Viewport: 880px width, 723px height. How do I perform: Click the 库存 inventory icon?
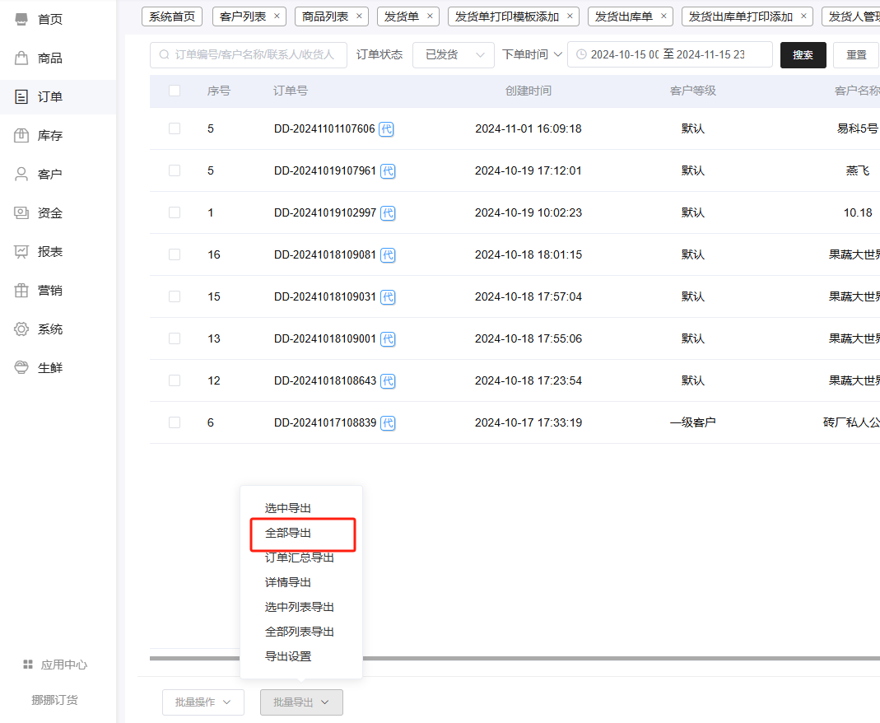tap(21, 135)
